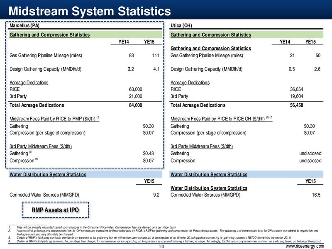332x249 pixels.
Task: Click the 'RMP Assets at IPO' legend box
Action: tap(55, 210)
